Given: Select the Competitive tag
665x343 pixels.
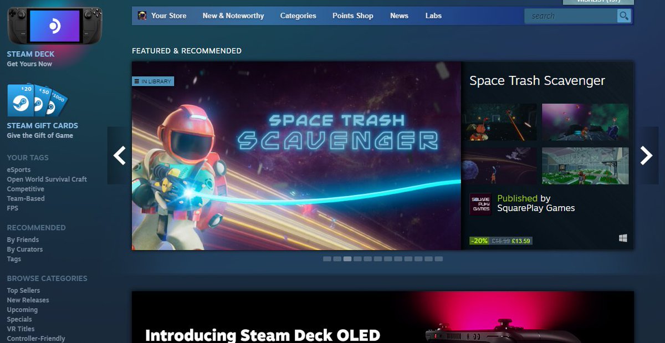Looking at the screenshot, I should (x=25, y=189).
